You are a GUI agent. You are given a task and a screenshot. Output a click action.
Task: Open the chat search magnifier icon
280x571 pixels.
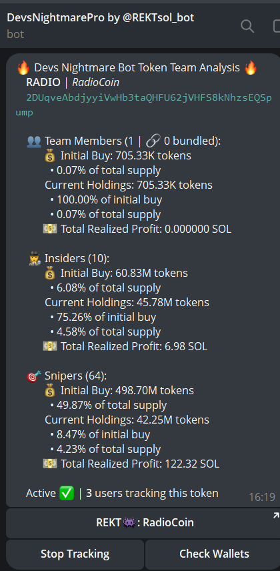pos(247,26)
